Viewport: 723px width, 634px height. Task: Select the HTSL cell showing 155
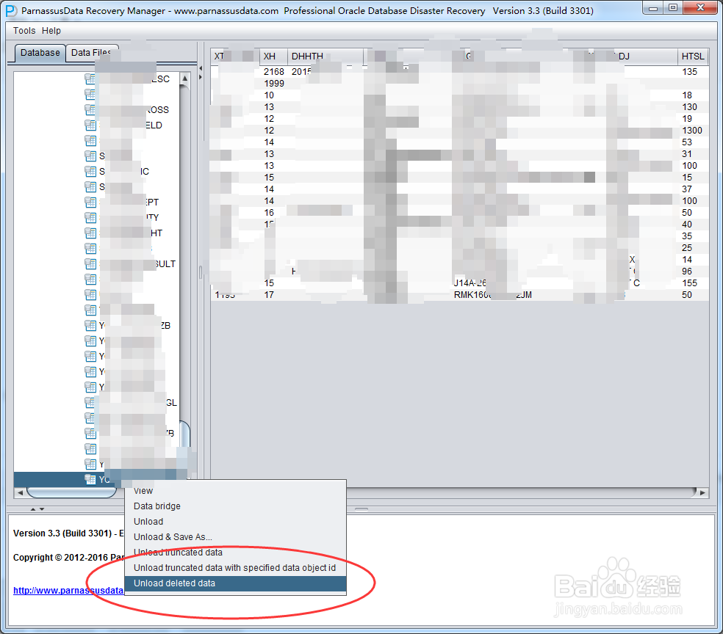693,283
